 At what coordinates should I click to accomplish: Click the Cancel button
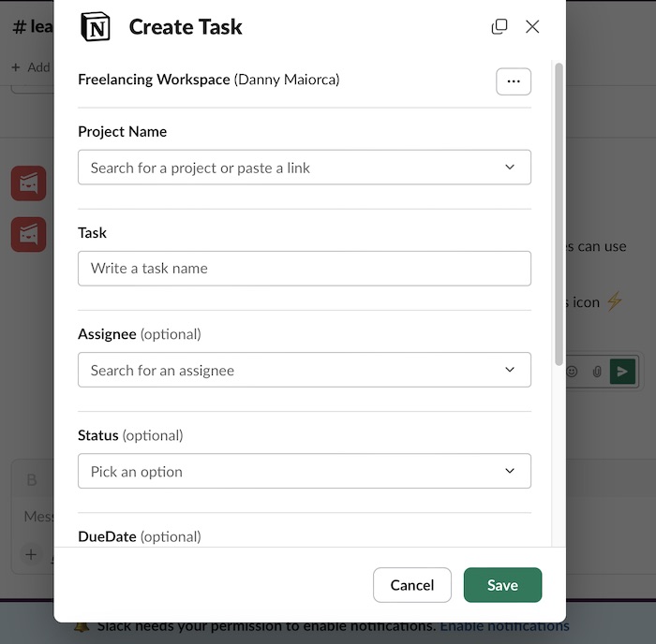(x=412, y=585)
